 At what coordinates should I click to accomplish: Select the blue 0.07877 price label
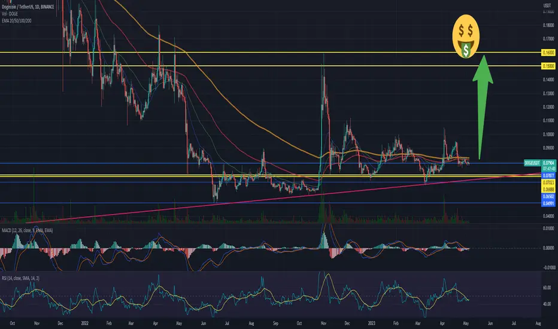548,176
